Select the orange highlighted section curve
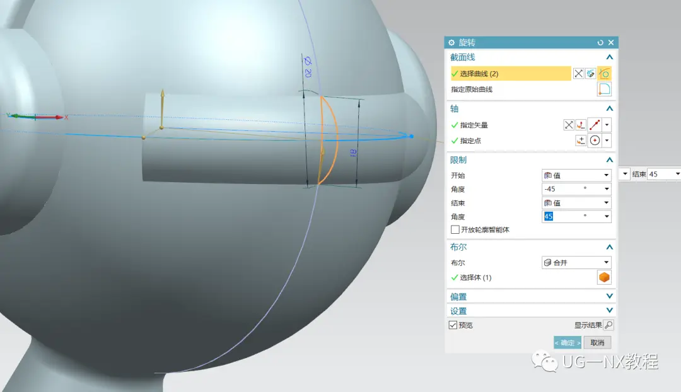This screenshot has height=392, width=681. point(336,139)
